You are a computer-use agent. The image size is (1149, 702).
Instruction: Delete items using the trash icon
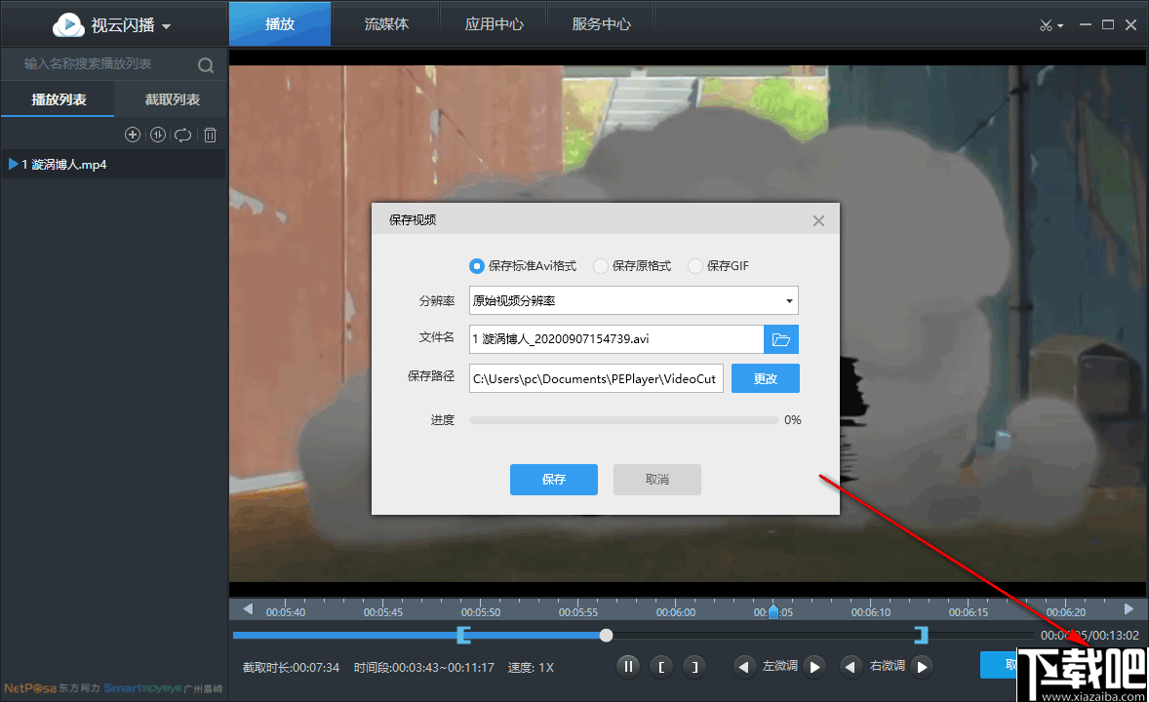coord(210,135)
